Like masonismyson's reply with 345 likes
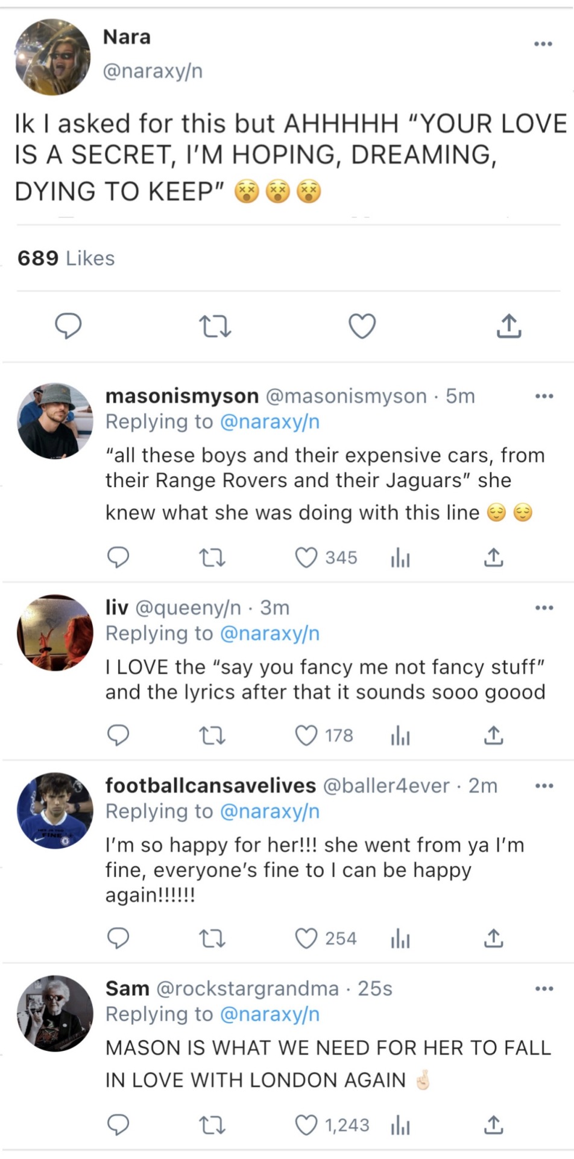This screenshot has height=1159, width=574. (306, 558)
